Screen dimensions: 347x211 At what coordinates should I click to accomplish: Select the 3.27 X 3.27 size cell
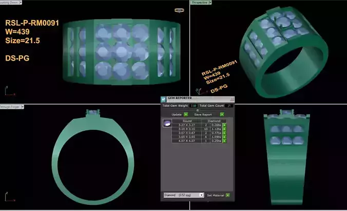186,125
